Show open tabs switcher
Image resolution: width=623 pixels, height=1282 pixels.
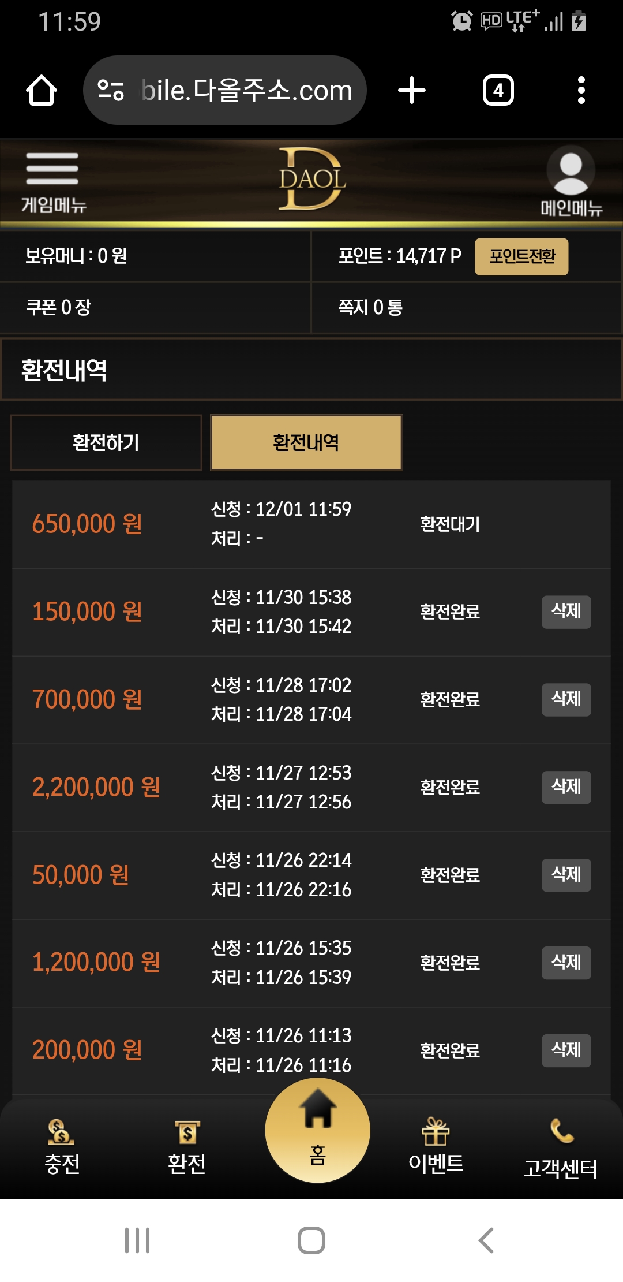click(x=498, y=91)
